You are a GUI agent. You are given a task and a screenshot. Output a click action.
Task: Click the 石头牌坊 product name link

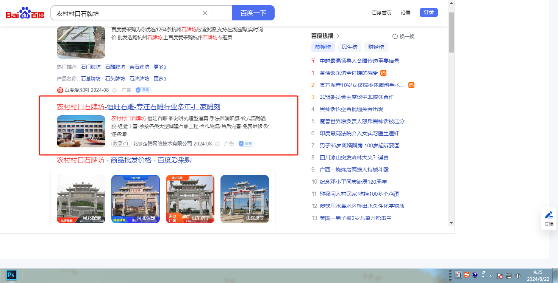pyautogui.click(x=115, y=79)
